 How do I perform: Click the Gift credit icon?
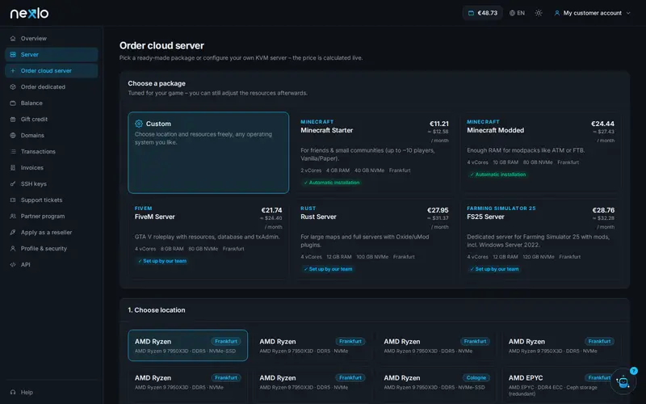[x=13, y=119]
